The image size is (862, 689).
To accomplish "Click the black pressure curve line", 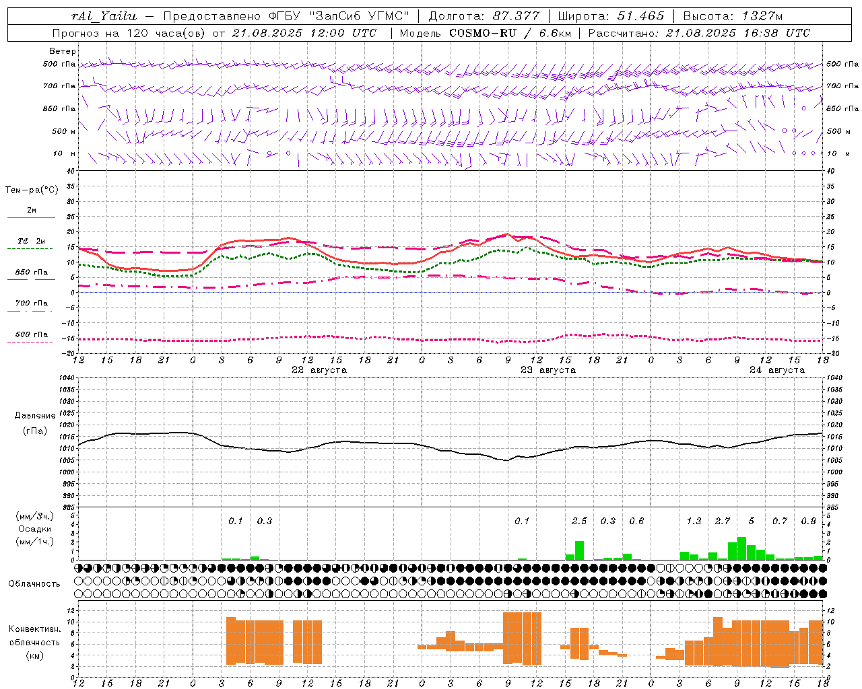I will coord(450,451).
